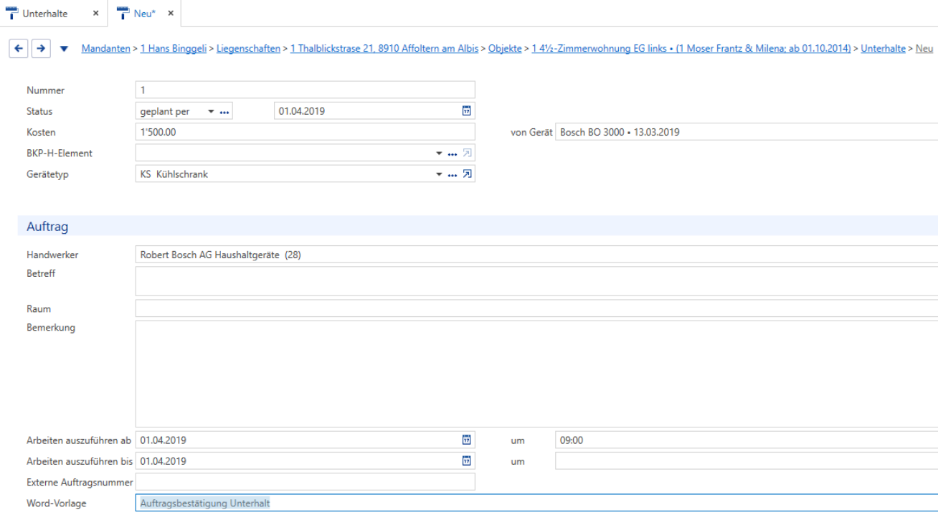This screenshot has height=530, width=938.
Task: Go back with the left arrow button
Action: coord(18,48)
